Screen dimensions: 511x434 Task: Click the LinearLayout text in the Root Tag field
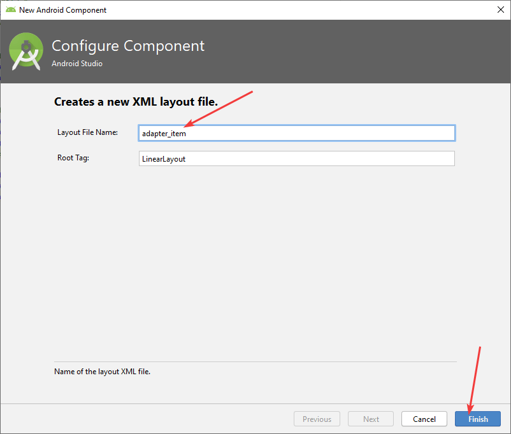[x=164, y=159]
